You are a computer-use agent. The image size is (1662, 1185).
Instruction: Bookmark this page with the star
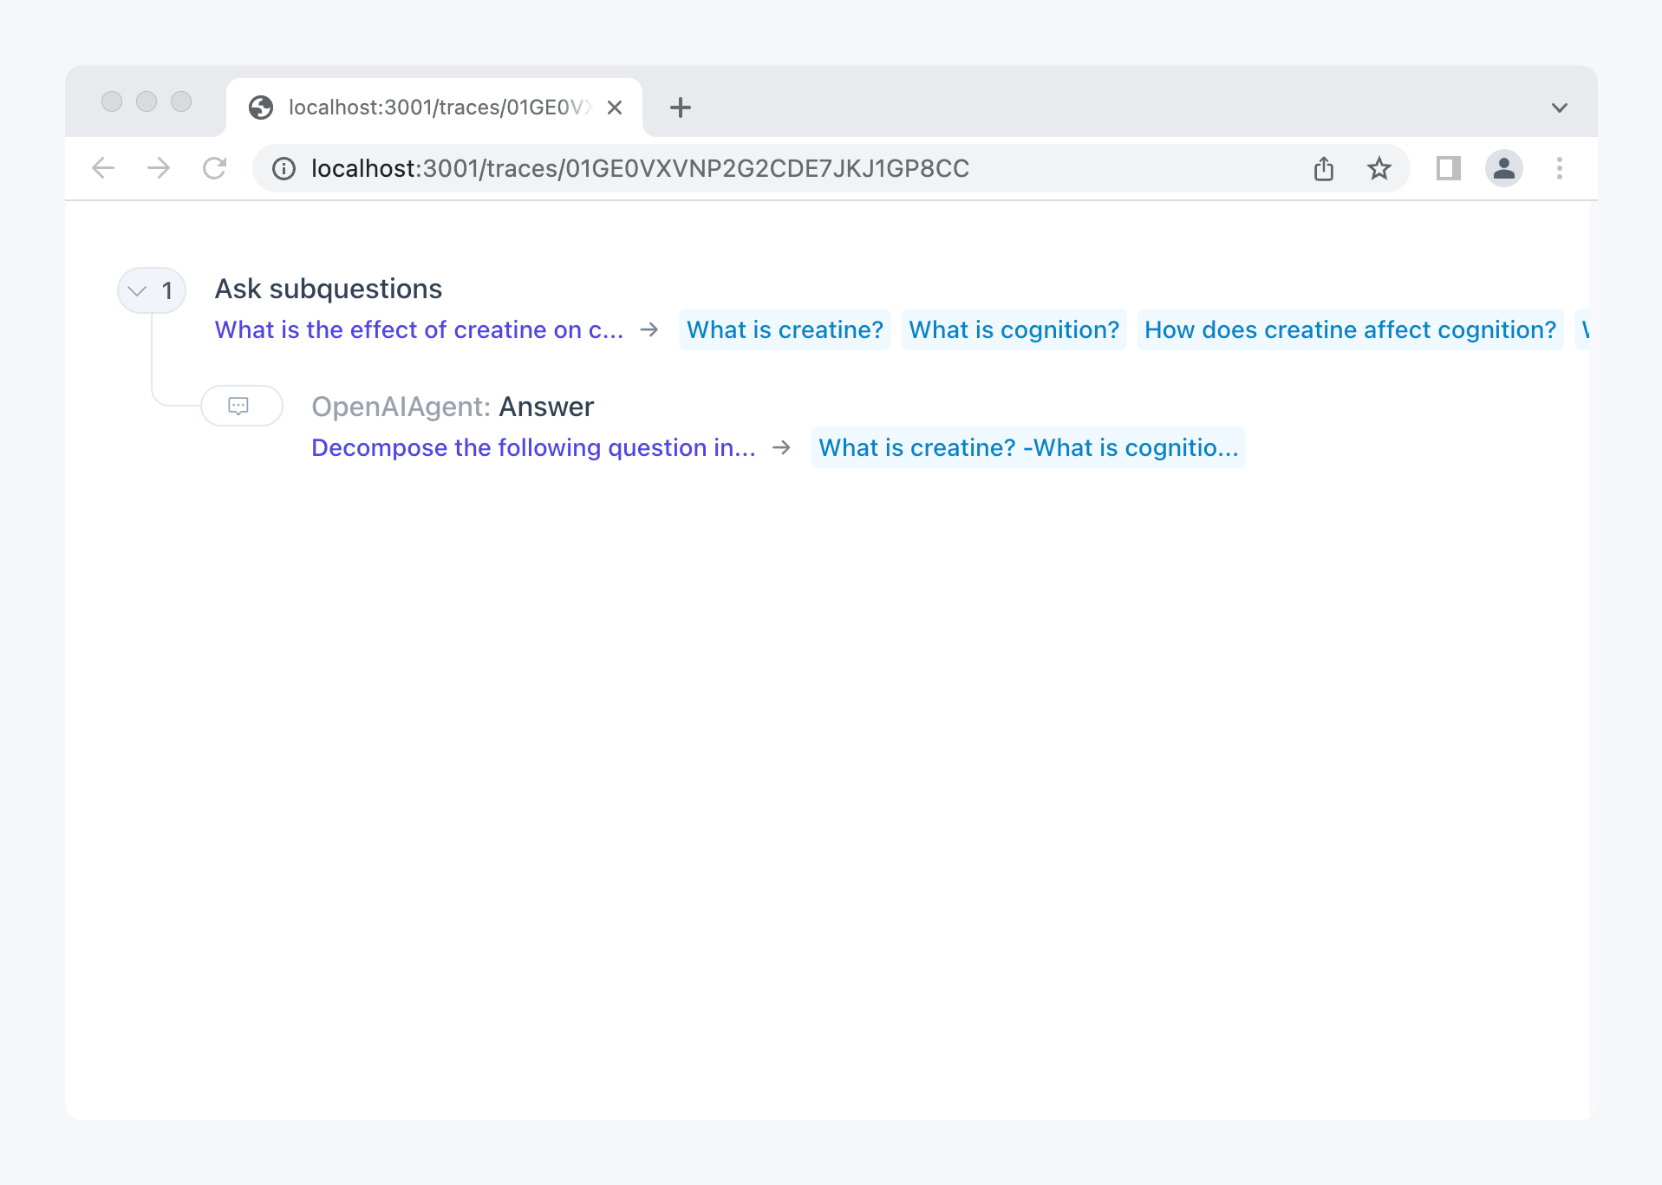click(1378, 168)
